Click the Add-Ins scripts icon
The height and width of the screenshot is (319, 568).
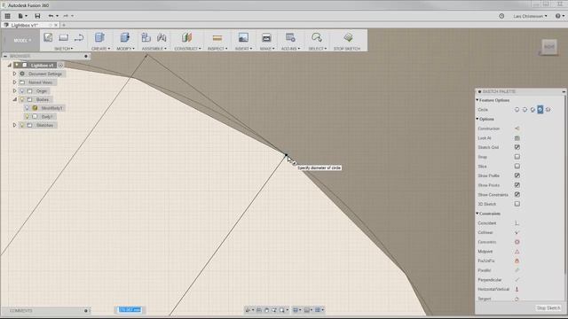point(290,37)
